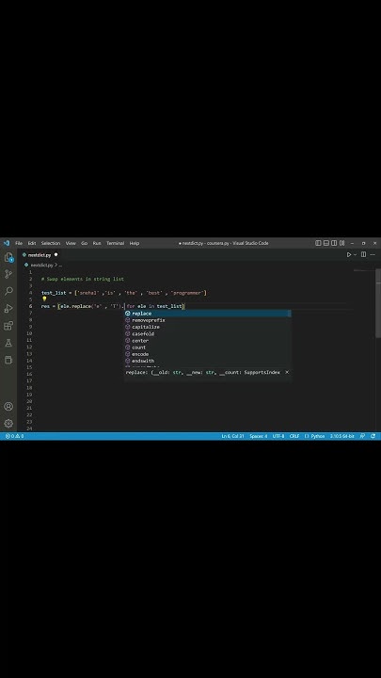Open the Run menu

[97, 243]
